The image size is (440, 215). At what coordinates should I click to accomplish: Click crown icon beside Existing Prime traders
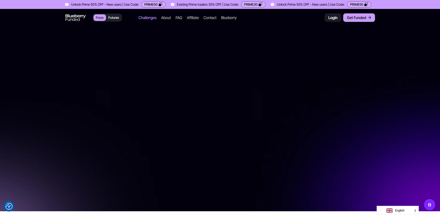pyautogui.click(x=173, y=4)
